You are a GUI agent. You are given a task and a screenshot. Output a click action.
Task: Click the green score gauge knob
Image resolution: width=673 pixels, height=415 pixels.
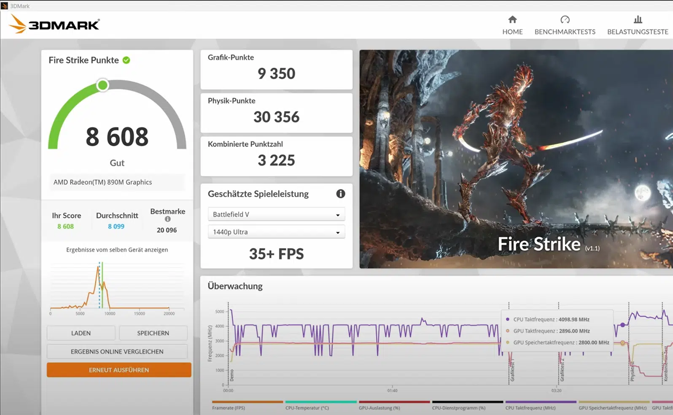point(102,85)
